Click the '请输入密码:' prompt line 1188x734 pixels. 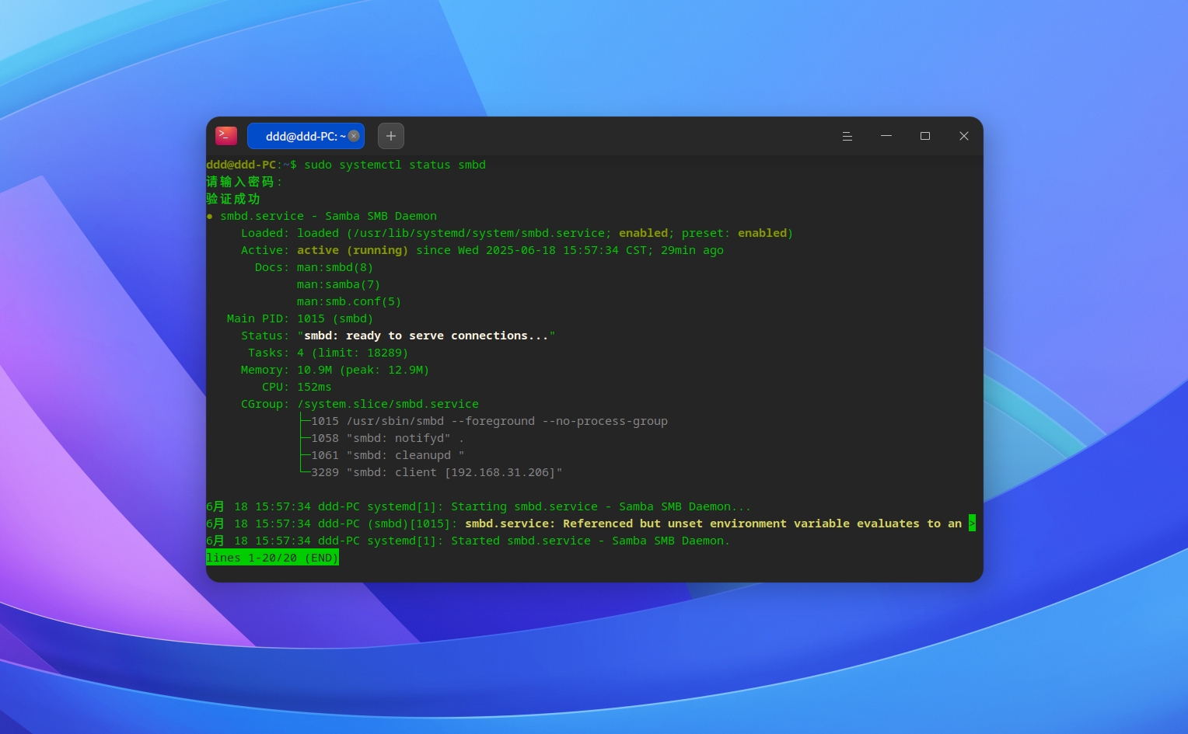[x=244, y=182]
